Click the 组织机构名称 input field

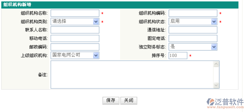[75, 13]
